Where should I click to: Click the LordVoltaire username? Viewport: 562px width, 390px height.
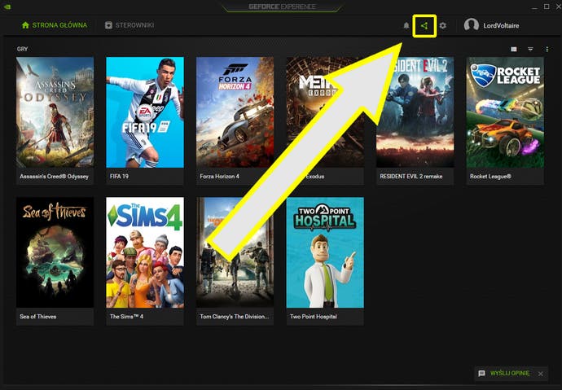pos(501,25)
